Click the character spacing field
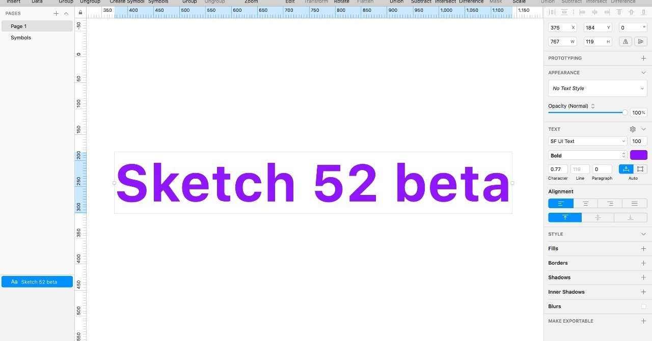652x341 pixels. [558, 169]
